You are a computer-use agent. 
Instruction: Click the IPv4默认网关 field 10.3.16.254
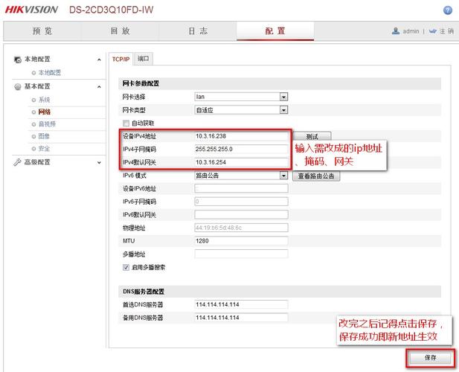(x=241, y=162)
